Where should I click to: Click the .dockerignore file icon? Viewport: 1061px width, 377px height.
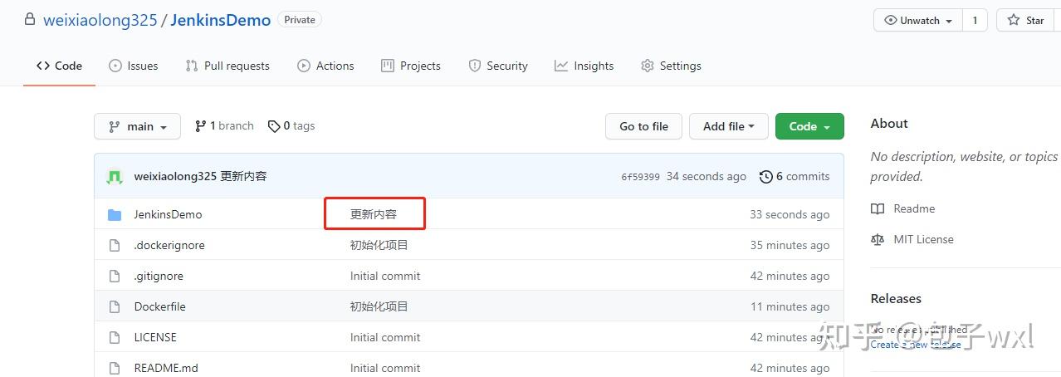tap(115, 245)
